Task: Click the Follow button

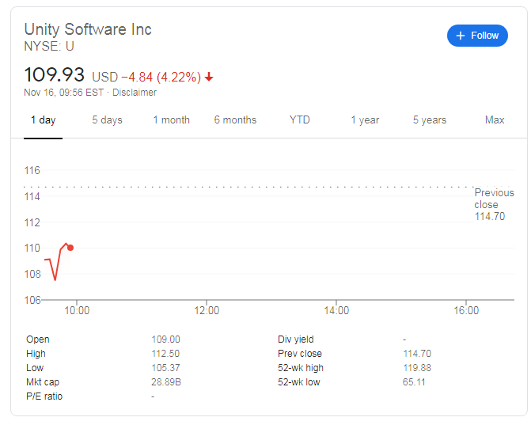Action: (x=477, y=36)
